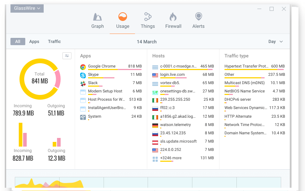The width and height of the screenshot is (305, 191).
Task: Select the sls.update.microsoft host entry
Action: (x=183, y=142)
